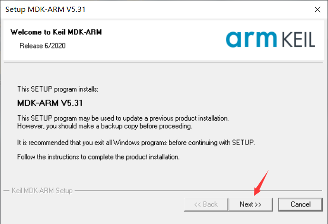Click the backup copy warning sentence

coord(104,126)
